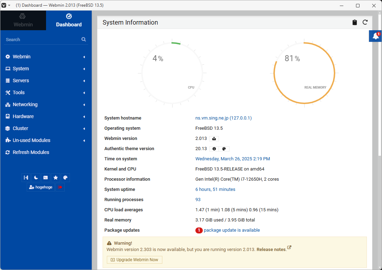Expand the System menu arrow
This screenshot has width=382, height=270.
[84, 69]
